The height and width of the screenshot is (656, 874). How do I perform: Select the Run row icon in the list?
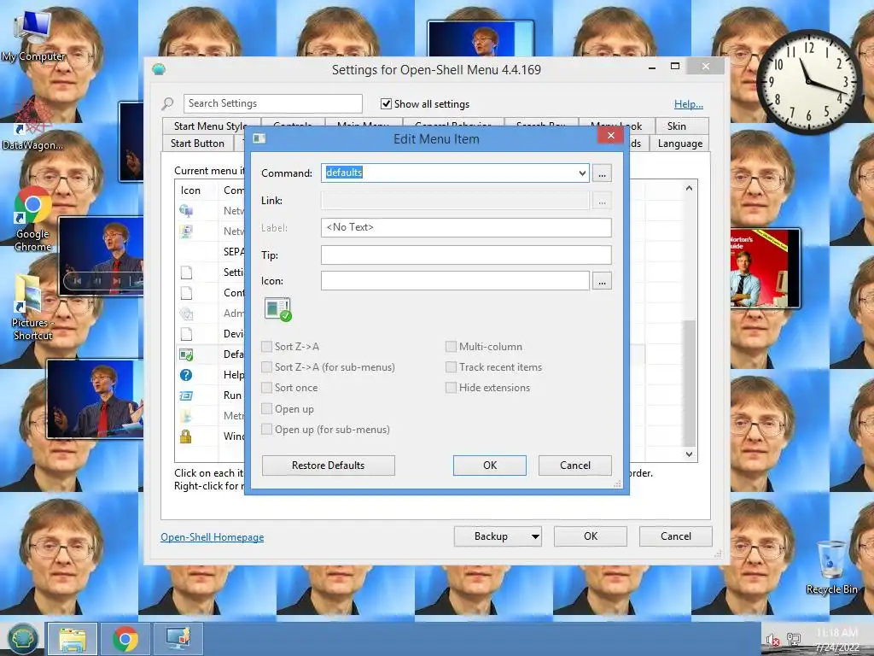point(185,395)
